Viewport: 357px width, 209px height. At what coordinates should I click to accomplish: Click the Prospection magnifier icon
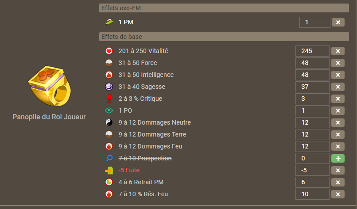[x=109, y=158]
